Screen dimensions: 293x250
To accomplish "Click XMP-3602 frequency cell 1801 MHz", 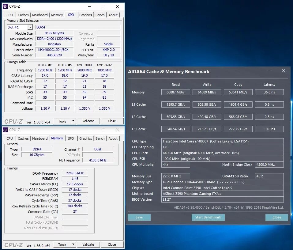I will (x=104, y=70).
